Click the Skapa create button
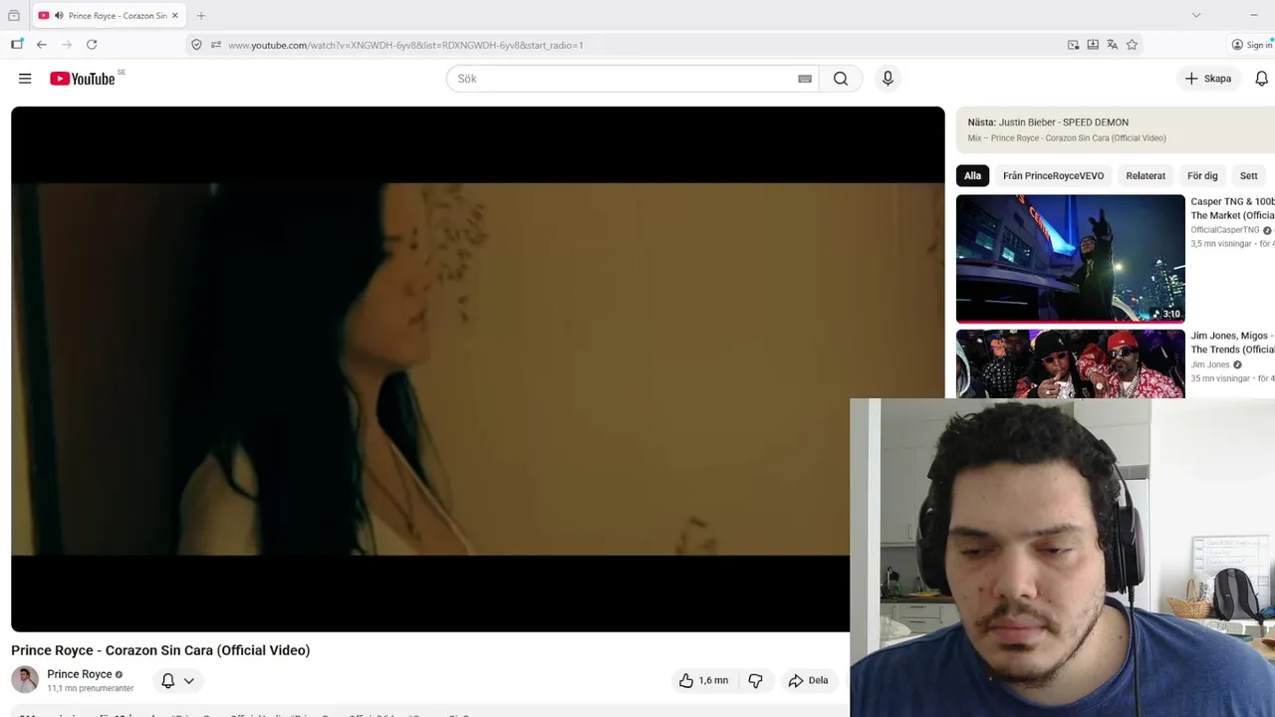 1208,79
